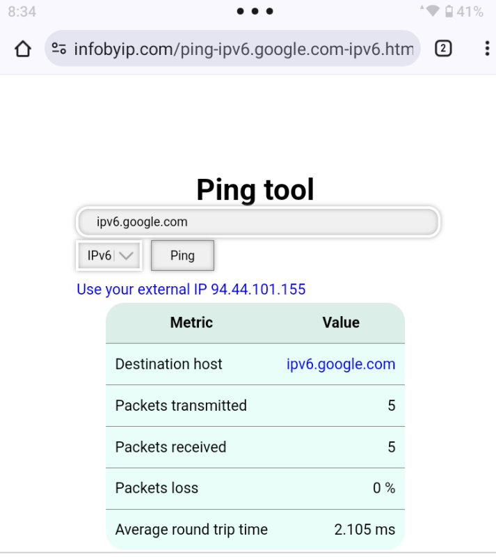Image resolution: width=496 pixels, height=557 pixels.
Task: Tap the Wi-Fi status icon
Action: (432, 11)
